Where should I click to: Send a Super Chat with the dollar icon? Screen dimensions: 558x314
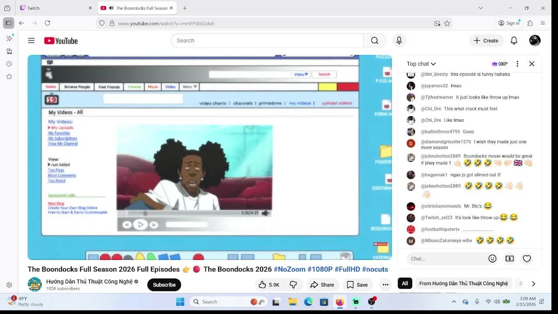[510, 259]
